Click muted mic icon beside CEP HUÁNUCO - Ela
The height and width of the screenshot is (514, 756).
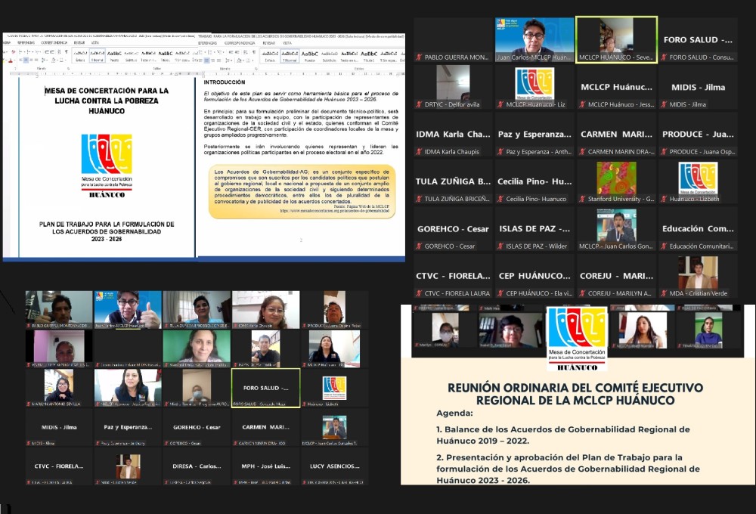pyautogui.click(x=501, y=293)
